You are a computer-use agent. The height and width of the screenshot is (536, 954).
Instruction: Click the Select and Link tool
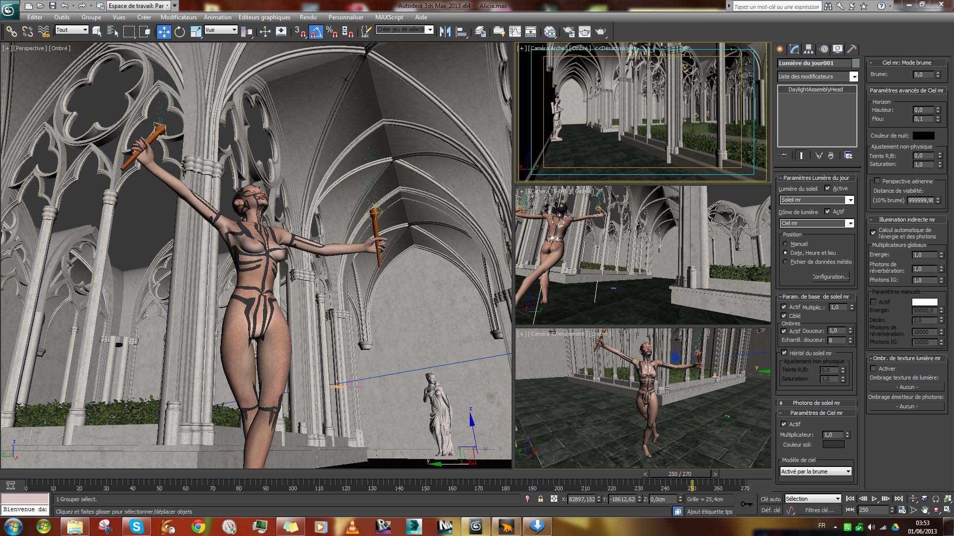coord(11,32)
